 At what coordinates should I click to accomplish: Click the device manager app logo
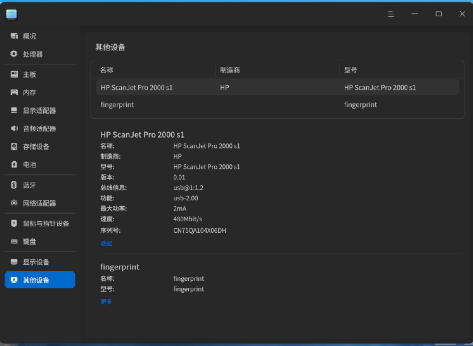click(12, 14)
